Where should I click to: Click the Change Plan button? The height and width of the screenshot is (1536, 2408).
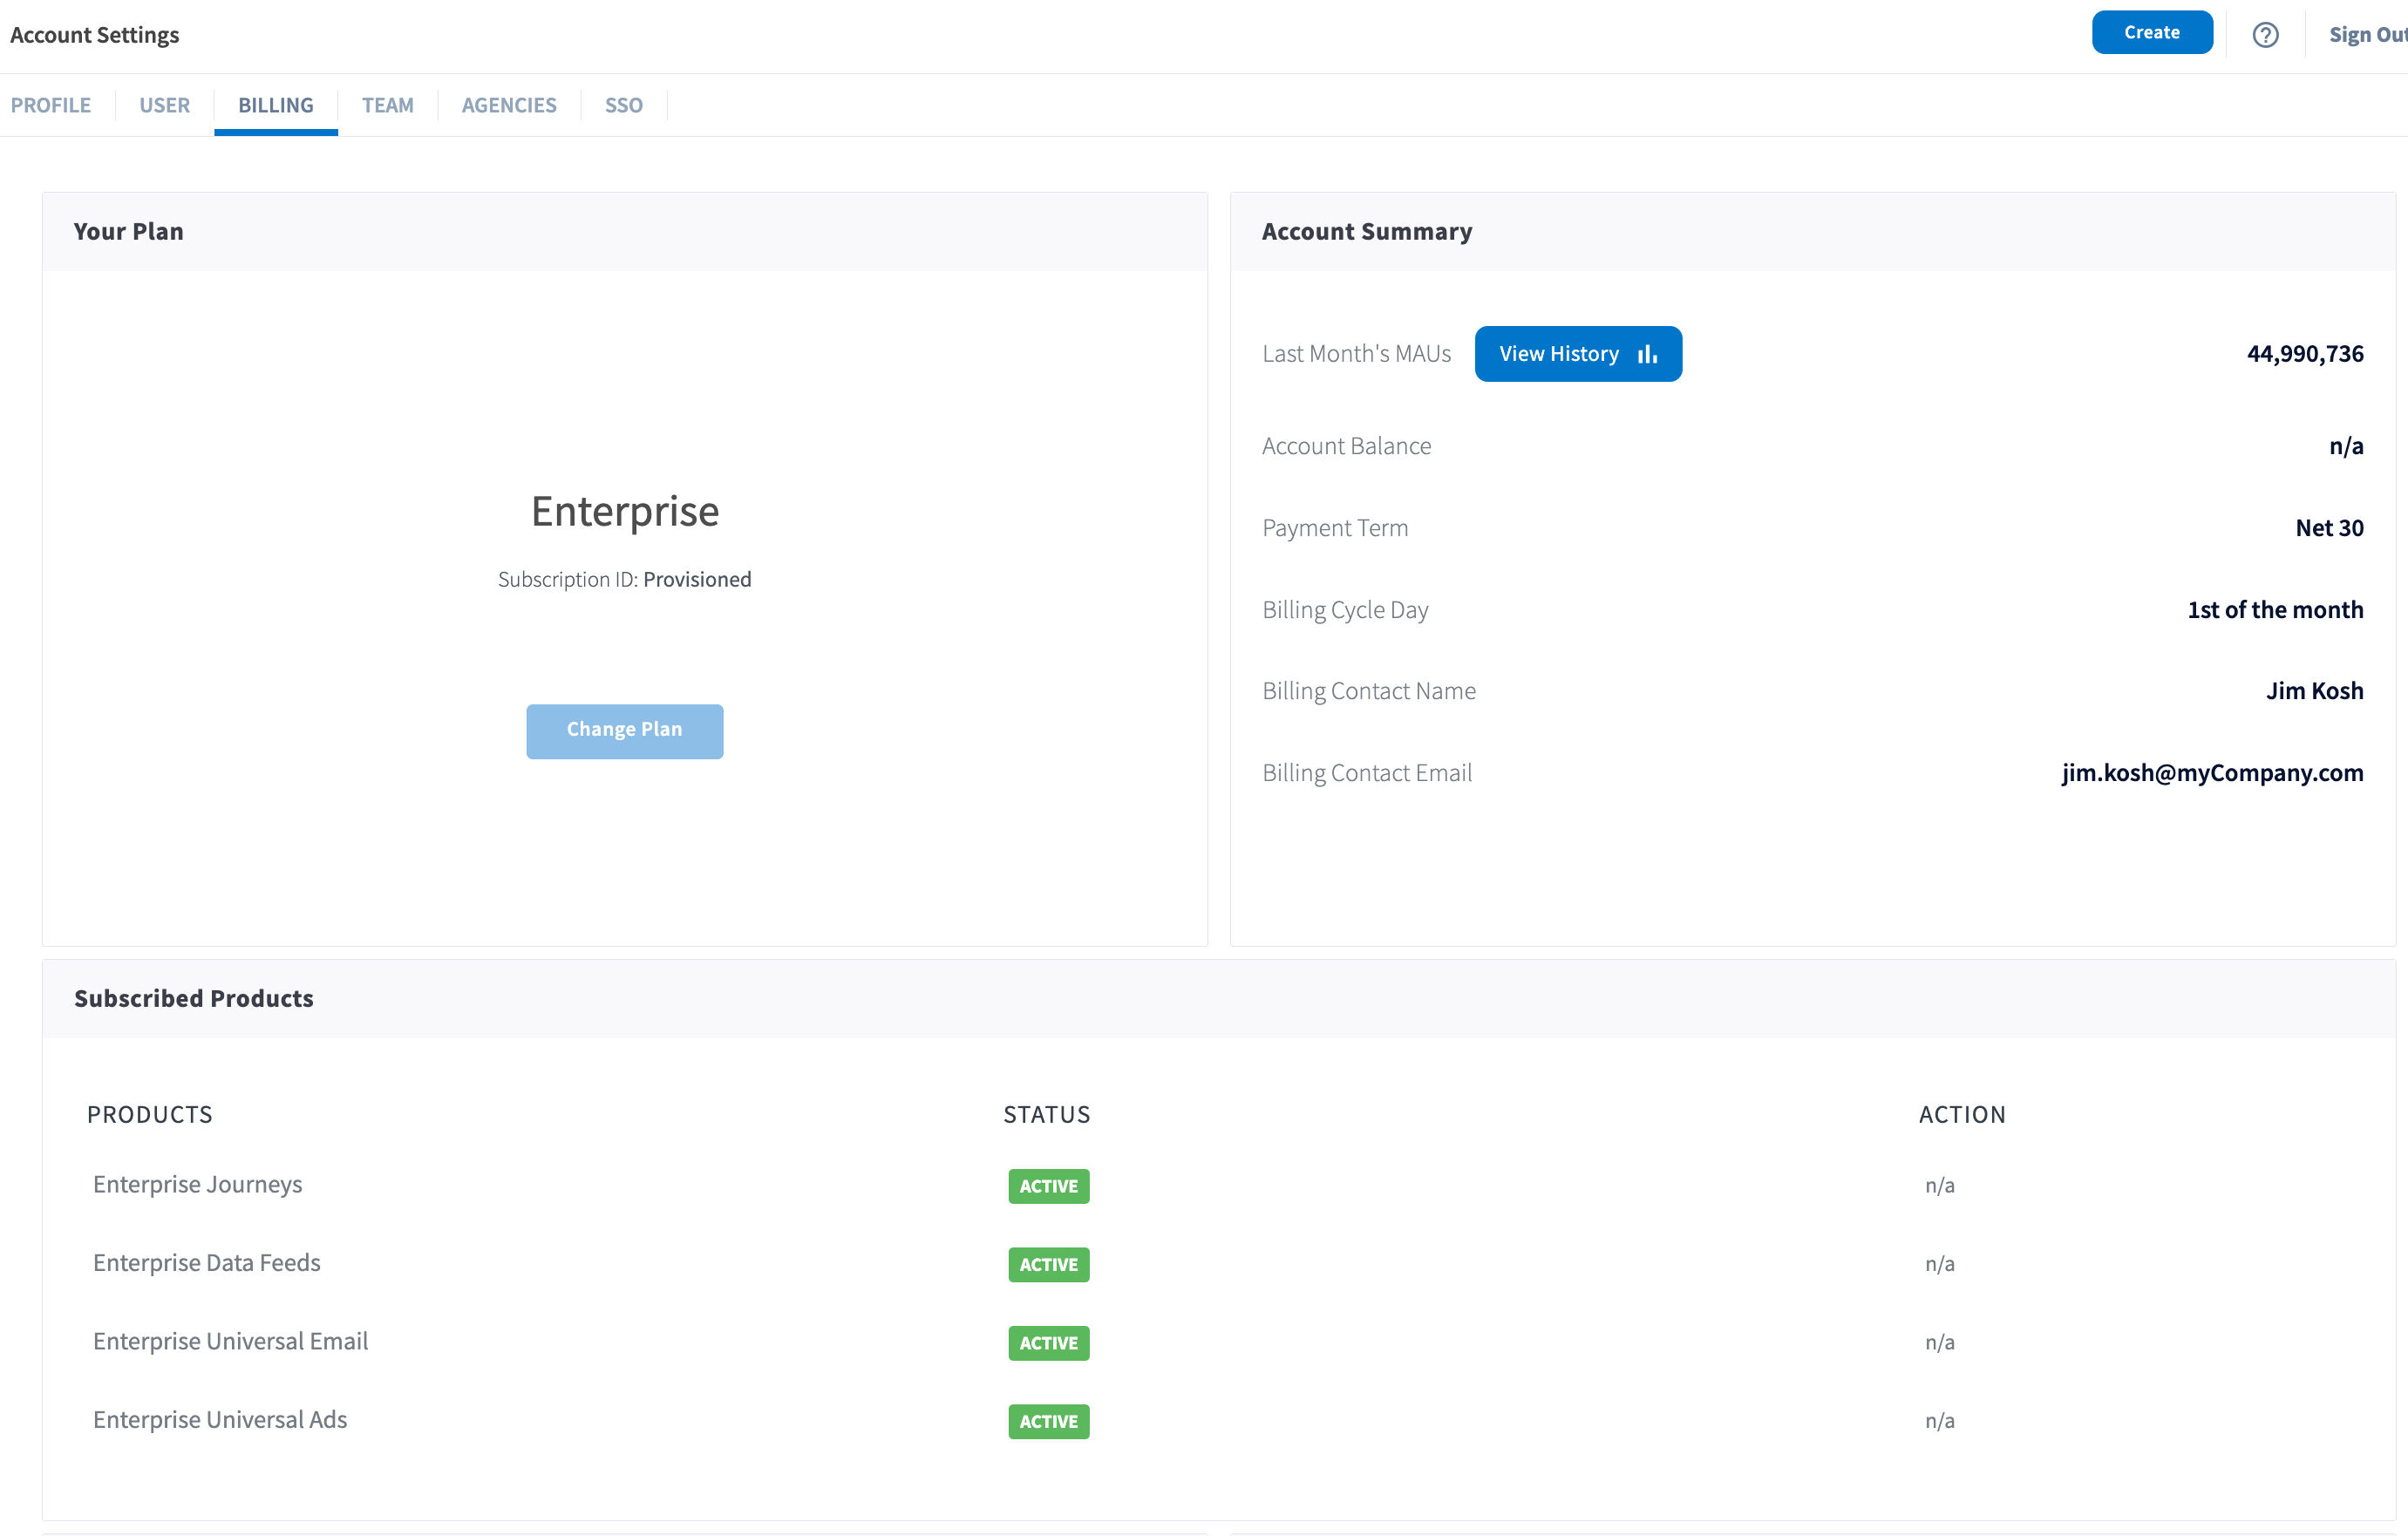(x=624, y=730)
